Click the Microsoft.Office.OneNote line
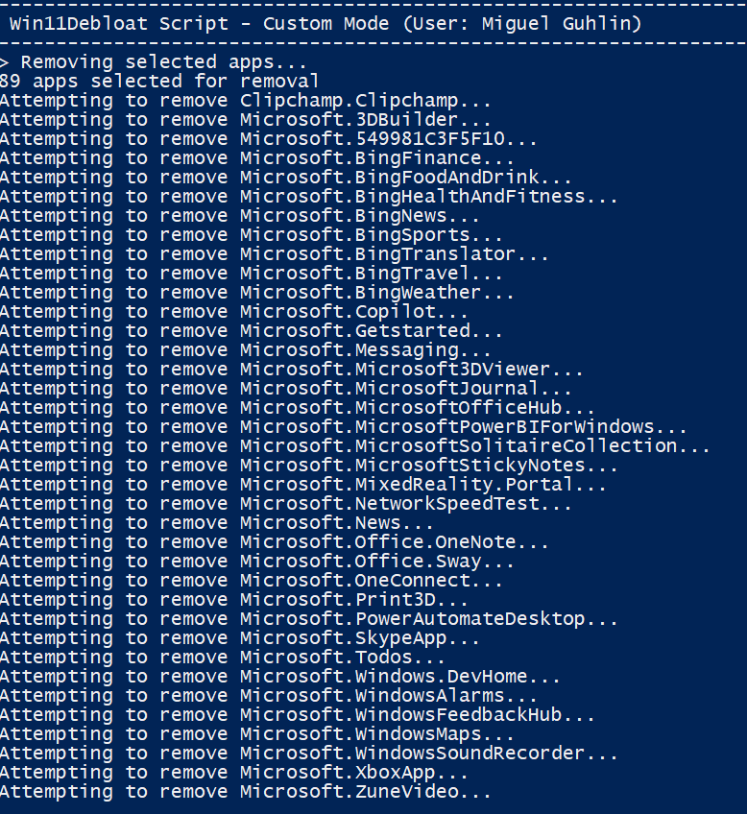The width and height of the screenshot is (747, 814). [275, 542]
